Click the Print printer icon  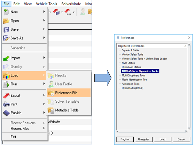point(6,104)
